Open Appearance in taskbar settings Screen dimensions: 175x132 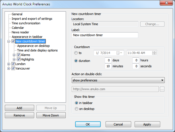(27, 37)
